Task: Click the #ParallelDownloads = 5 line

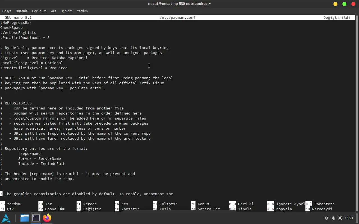Action: click(25, 38)
